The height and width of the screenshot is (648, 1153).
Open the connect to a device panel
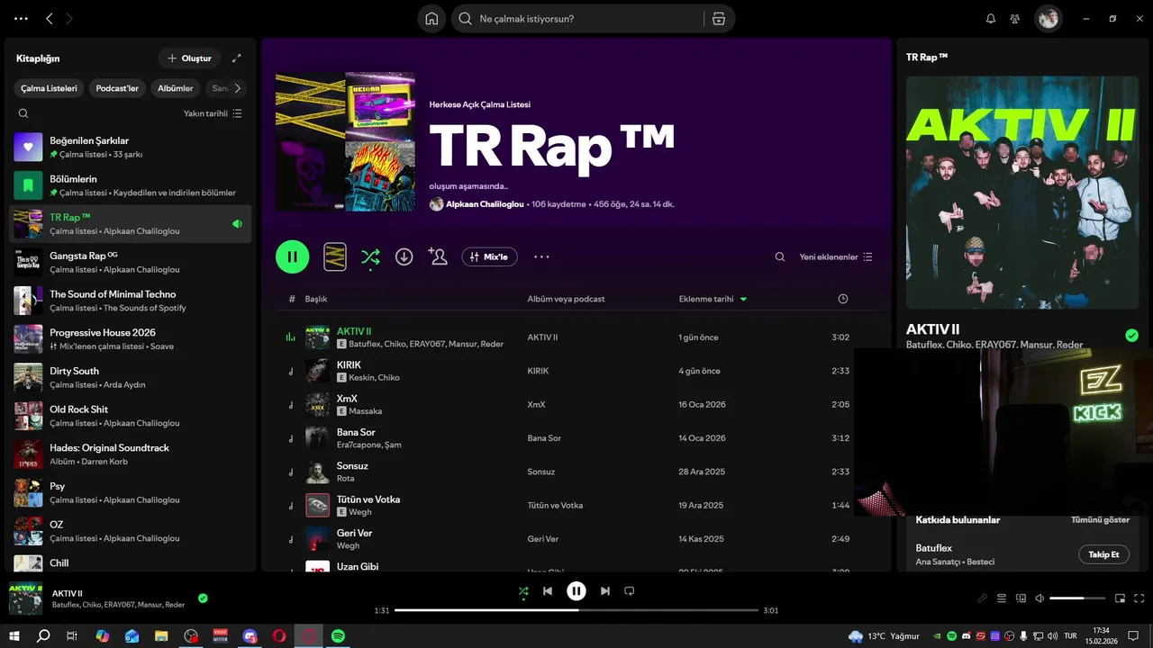click(1021, 598)
